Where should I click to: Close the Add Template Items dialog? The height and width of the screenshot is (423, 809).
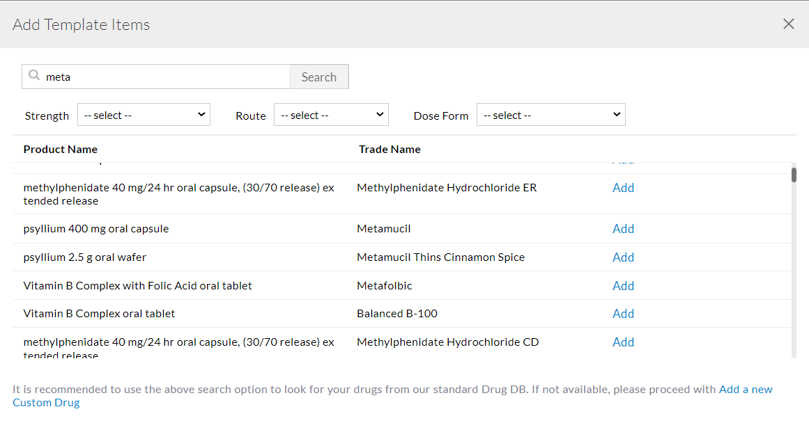click(788, 24)
